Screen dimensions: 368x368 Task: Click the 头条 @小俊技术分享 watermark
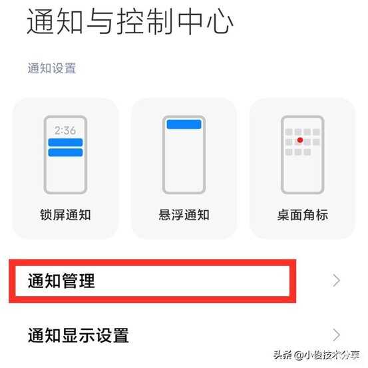click(316, 355)
